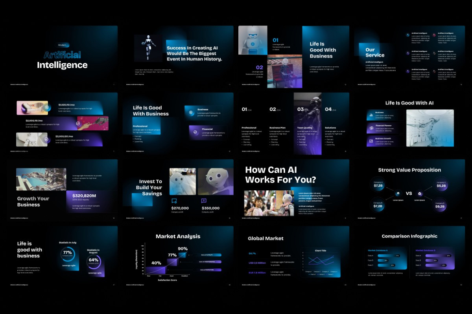Image resolution: width=472 pixels, height=314 pixels.
Task: Click the dollar icon beside $1,020,110 /mo
Action: [47, 107]
